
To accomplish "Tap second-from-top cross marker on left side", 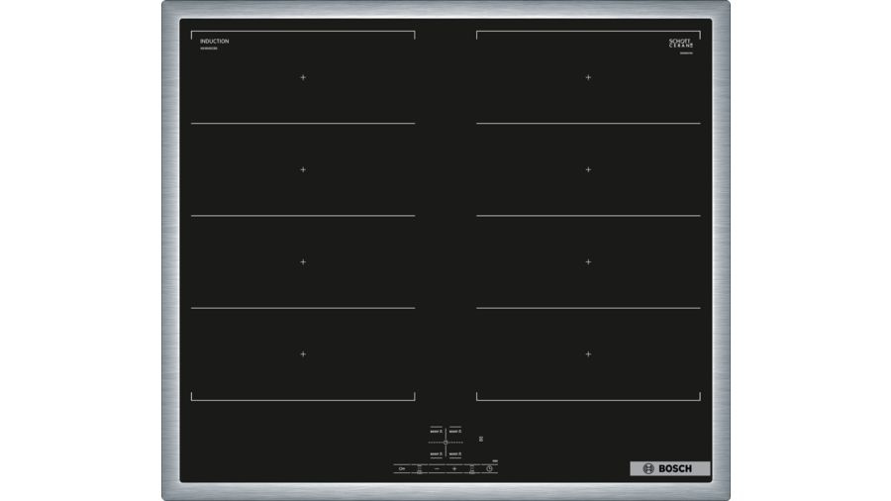I will [x=303, y=169].
